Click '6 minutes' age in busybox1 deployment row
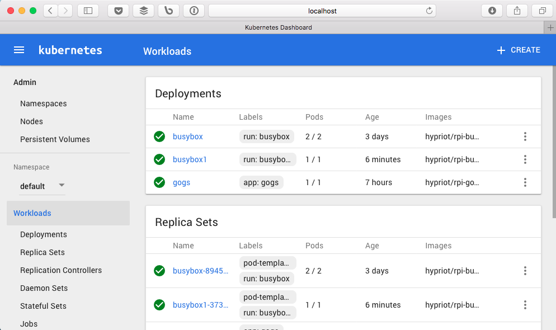The height and width of the screenshot is (330, 556). pyautogui.click(x=383, y=159)
